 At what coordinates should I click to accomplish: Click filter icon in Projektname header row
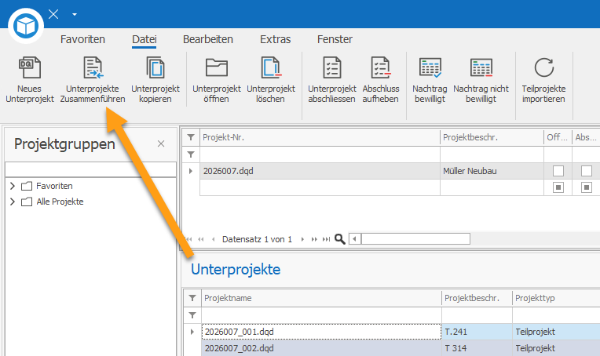click(192, 297)
